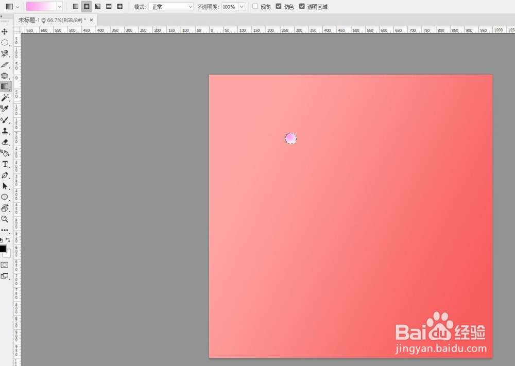Open the gradient tool preset picker
This screenshot has height=366, width=515.
pos(9,7)
